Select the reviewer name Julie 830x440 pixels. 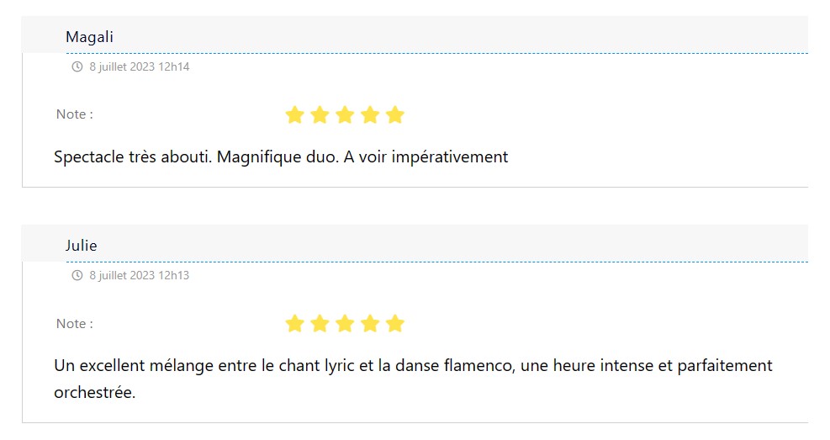[x=82, y=246]
